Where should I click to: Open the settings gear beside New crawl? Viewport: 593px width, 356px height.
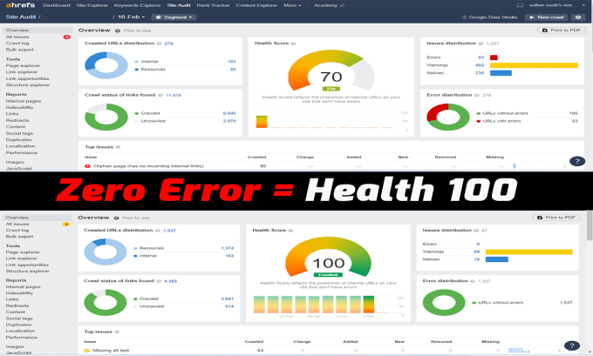coord(578,17)
